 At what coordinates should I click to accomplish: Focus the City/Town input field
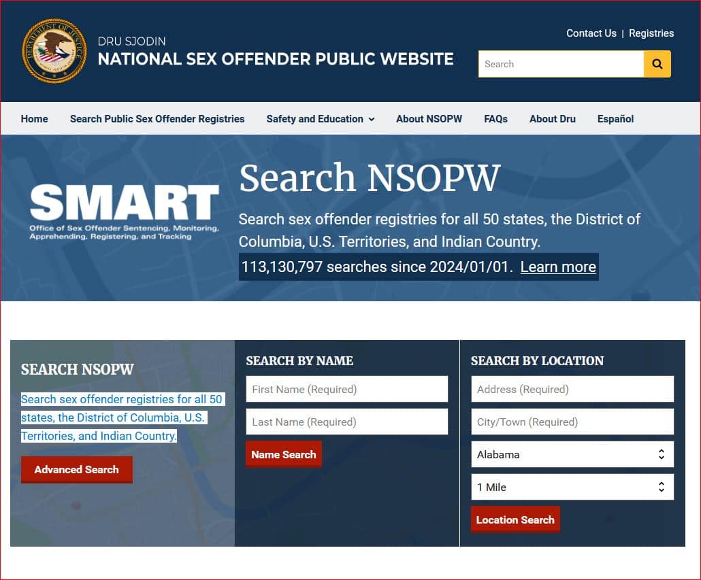[572, 422]
